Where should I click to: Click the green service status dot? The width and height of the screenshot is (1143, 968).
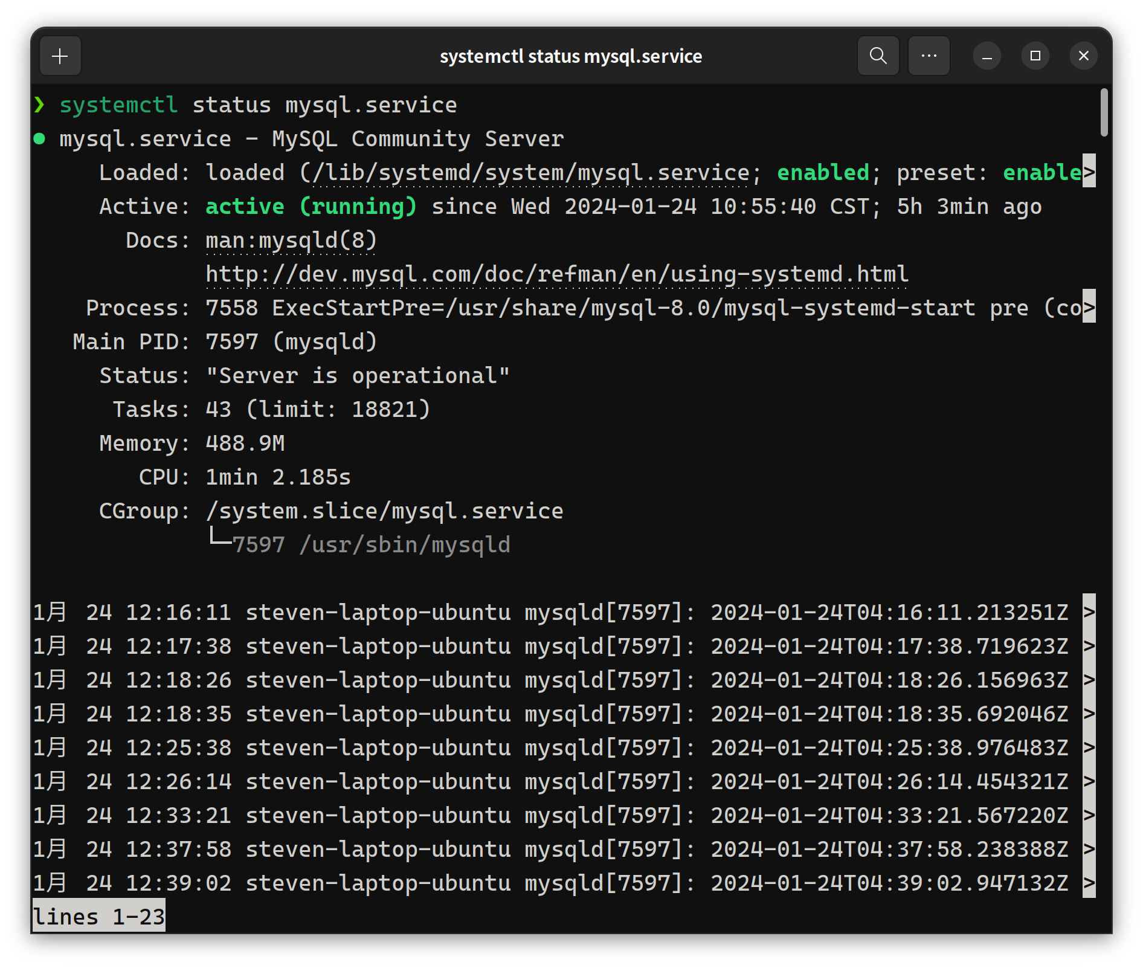point(40,139)
